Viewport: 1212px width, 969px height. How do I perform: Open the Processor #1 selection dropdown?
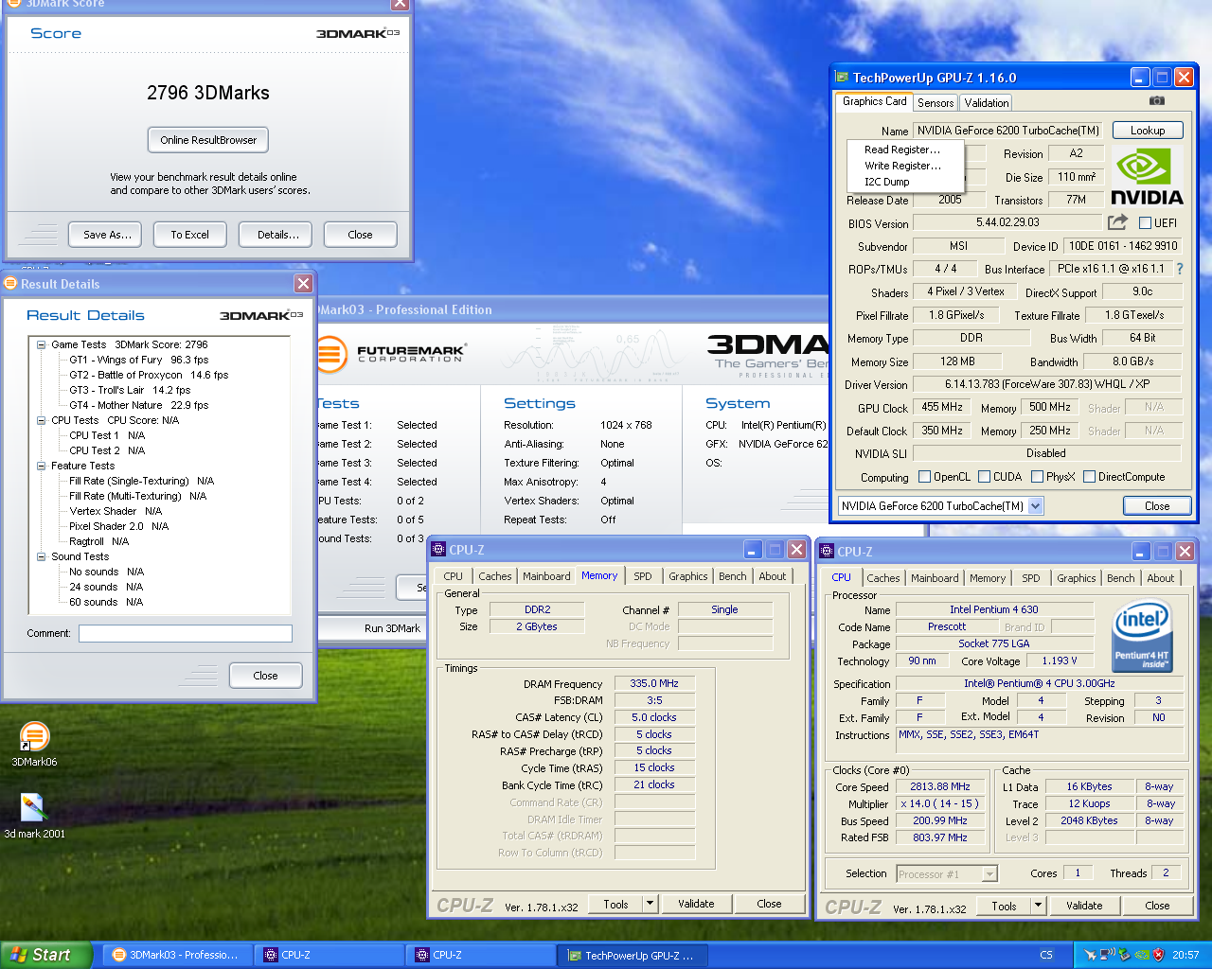[x=989, y=874]
